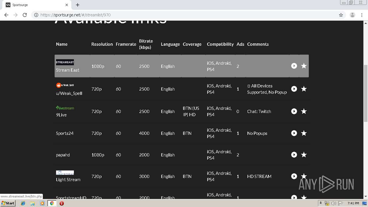
Task: Open the Windows Start menu
Action: (x=8, y=203)
